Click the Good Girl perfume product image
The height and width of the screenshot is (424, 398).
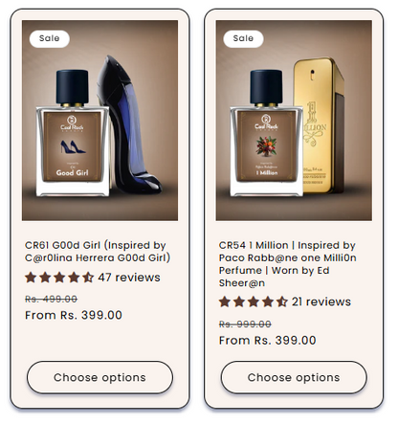[x=99, y=121]
